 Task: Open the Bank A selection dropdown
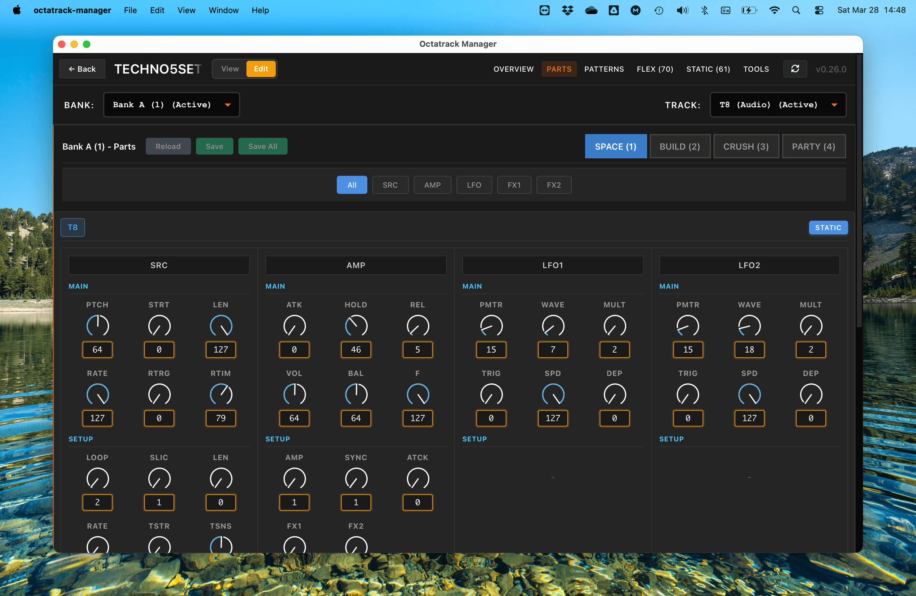pos(171,104)
